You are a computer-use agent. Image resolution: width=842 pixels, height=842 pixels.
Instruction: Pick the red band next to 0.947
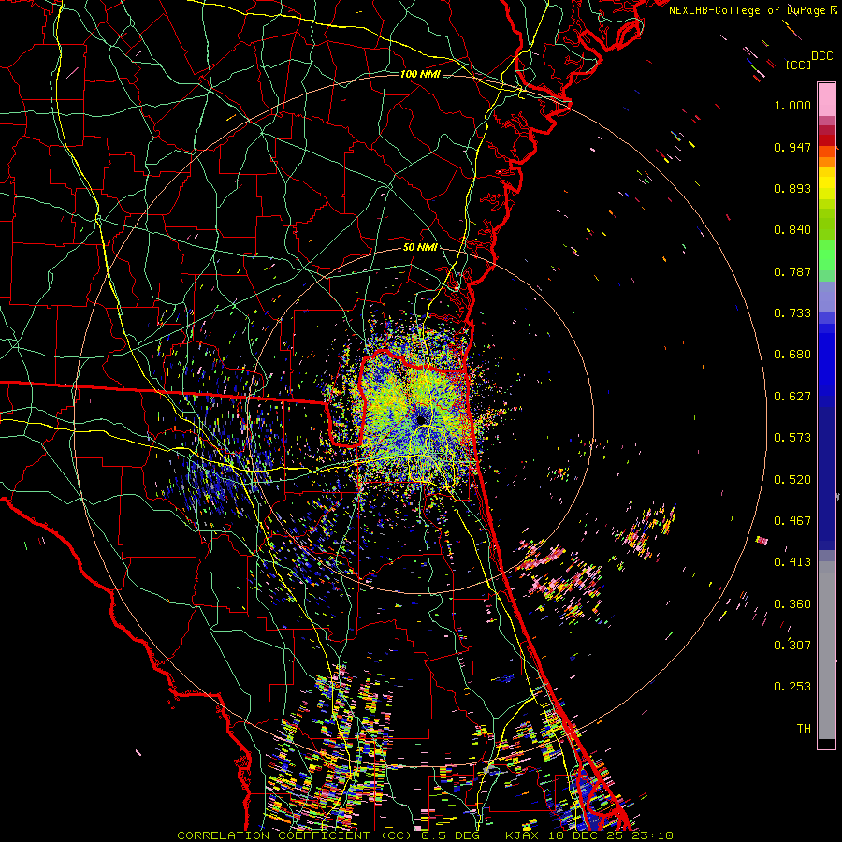pyautogui.click(x=826, y=140)
